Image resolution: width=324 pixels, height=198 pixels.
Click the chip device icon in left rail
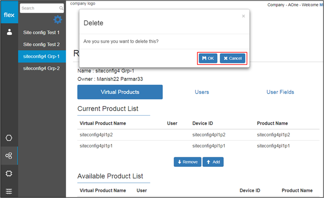coord(9,173)
